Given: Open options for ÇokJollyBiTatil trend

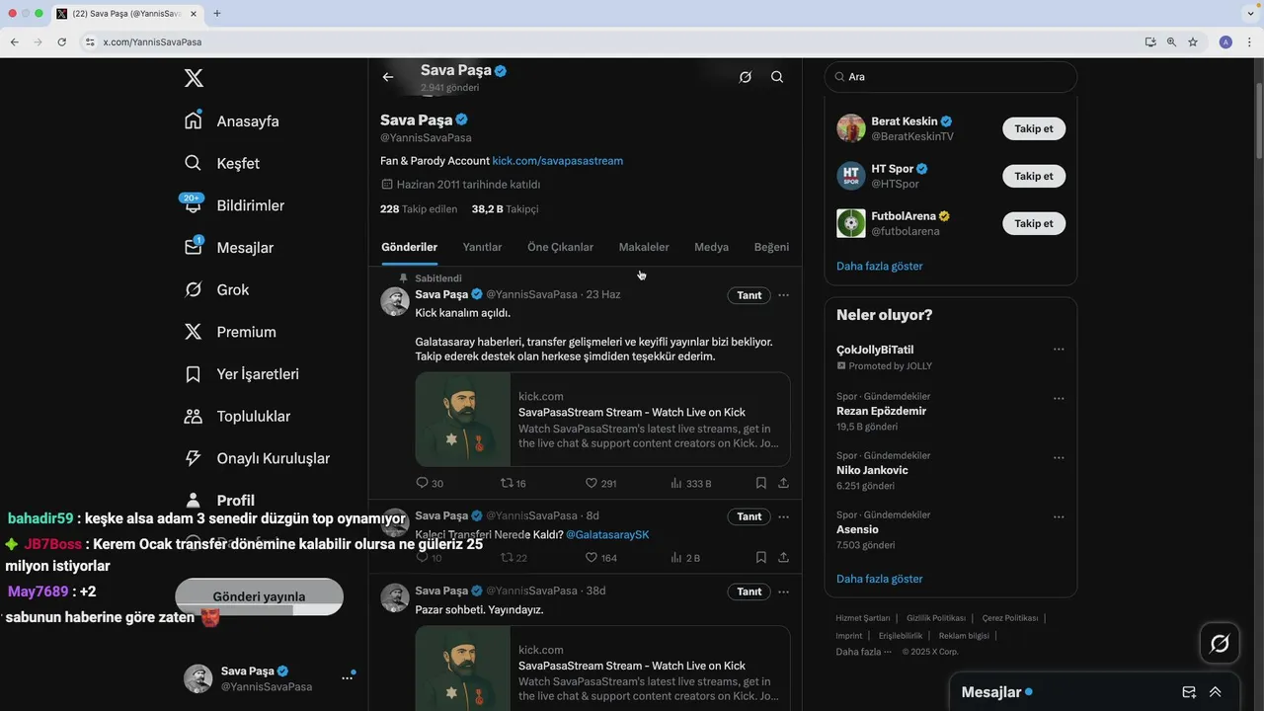Looking at the screenshot, I should 1059,350.
